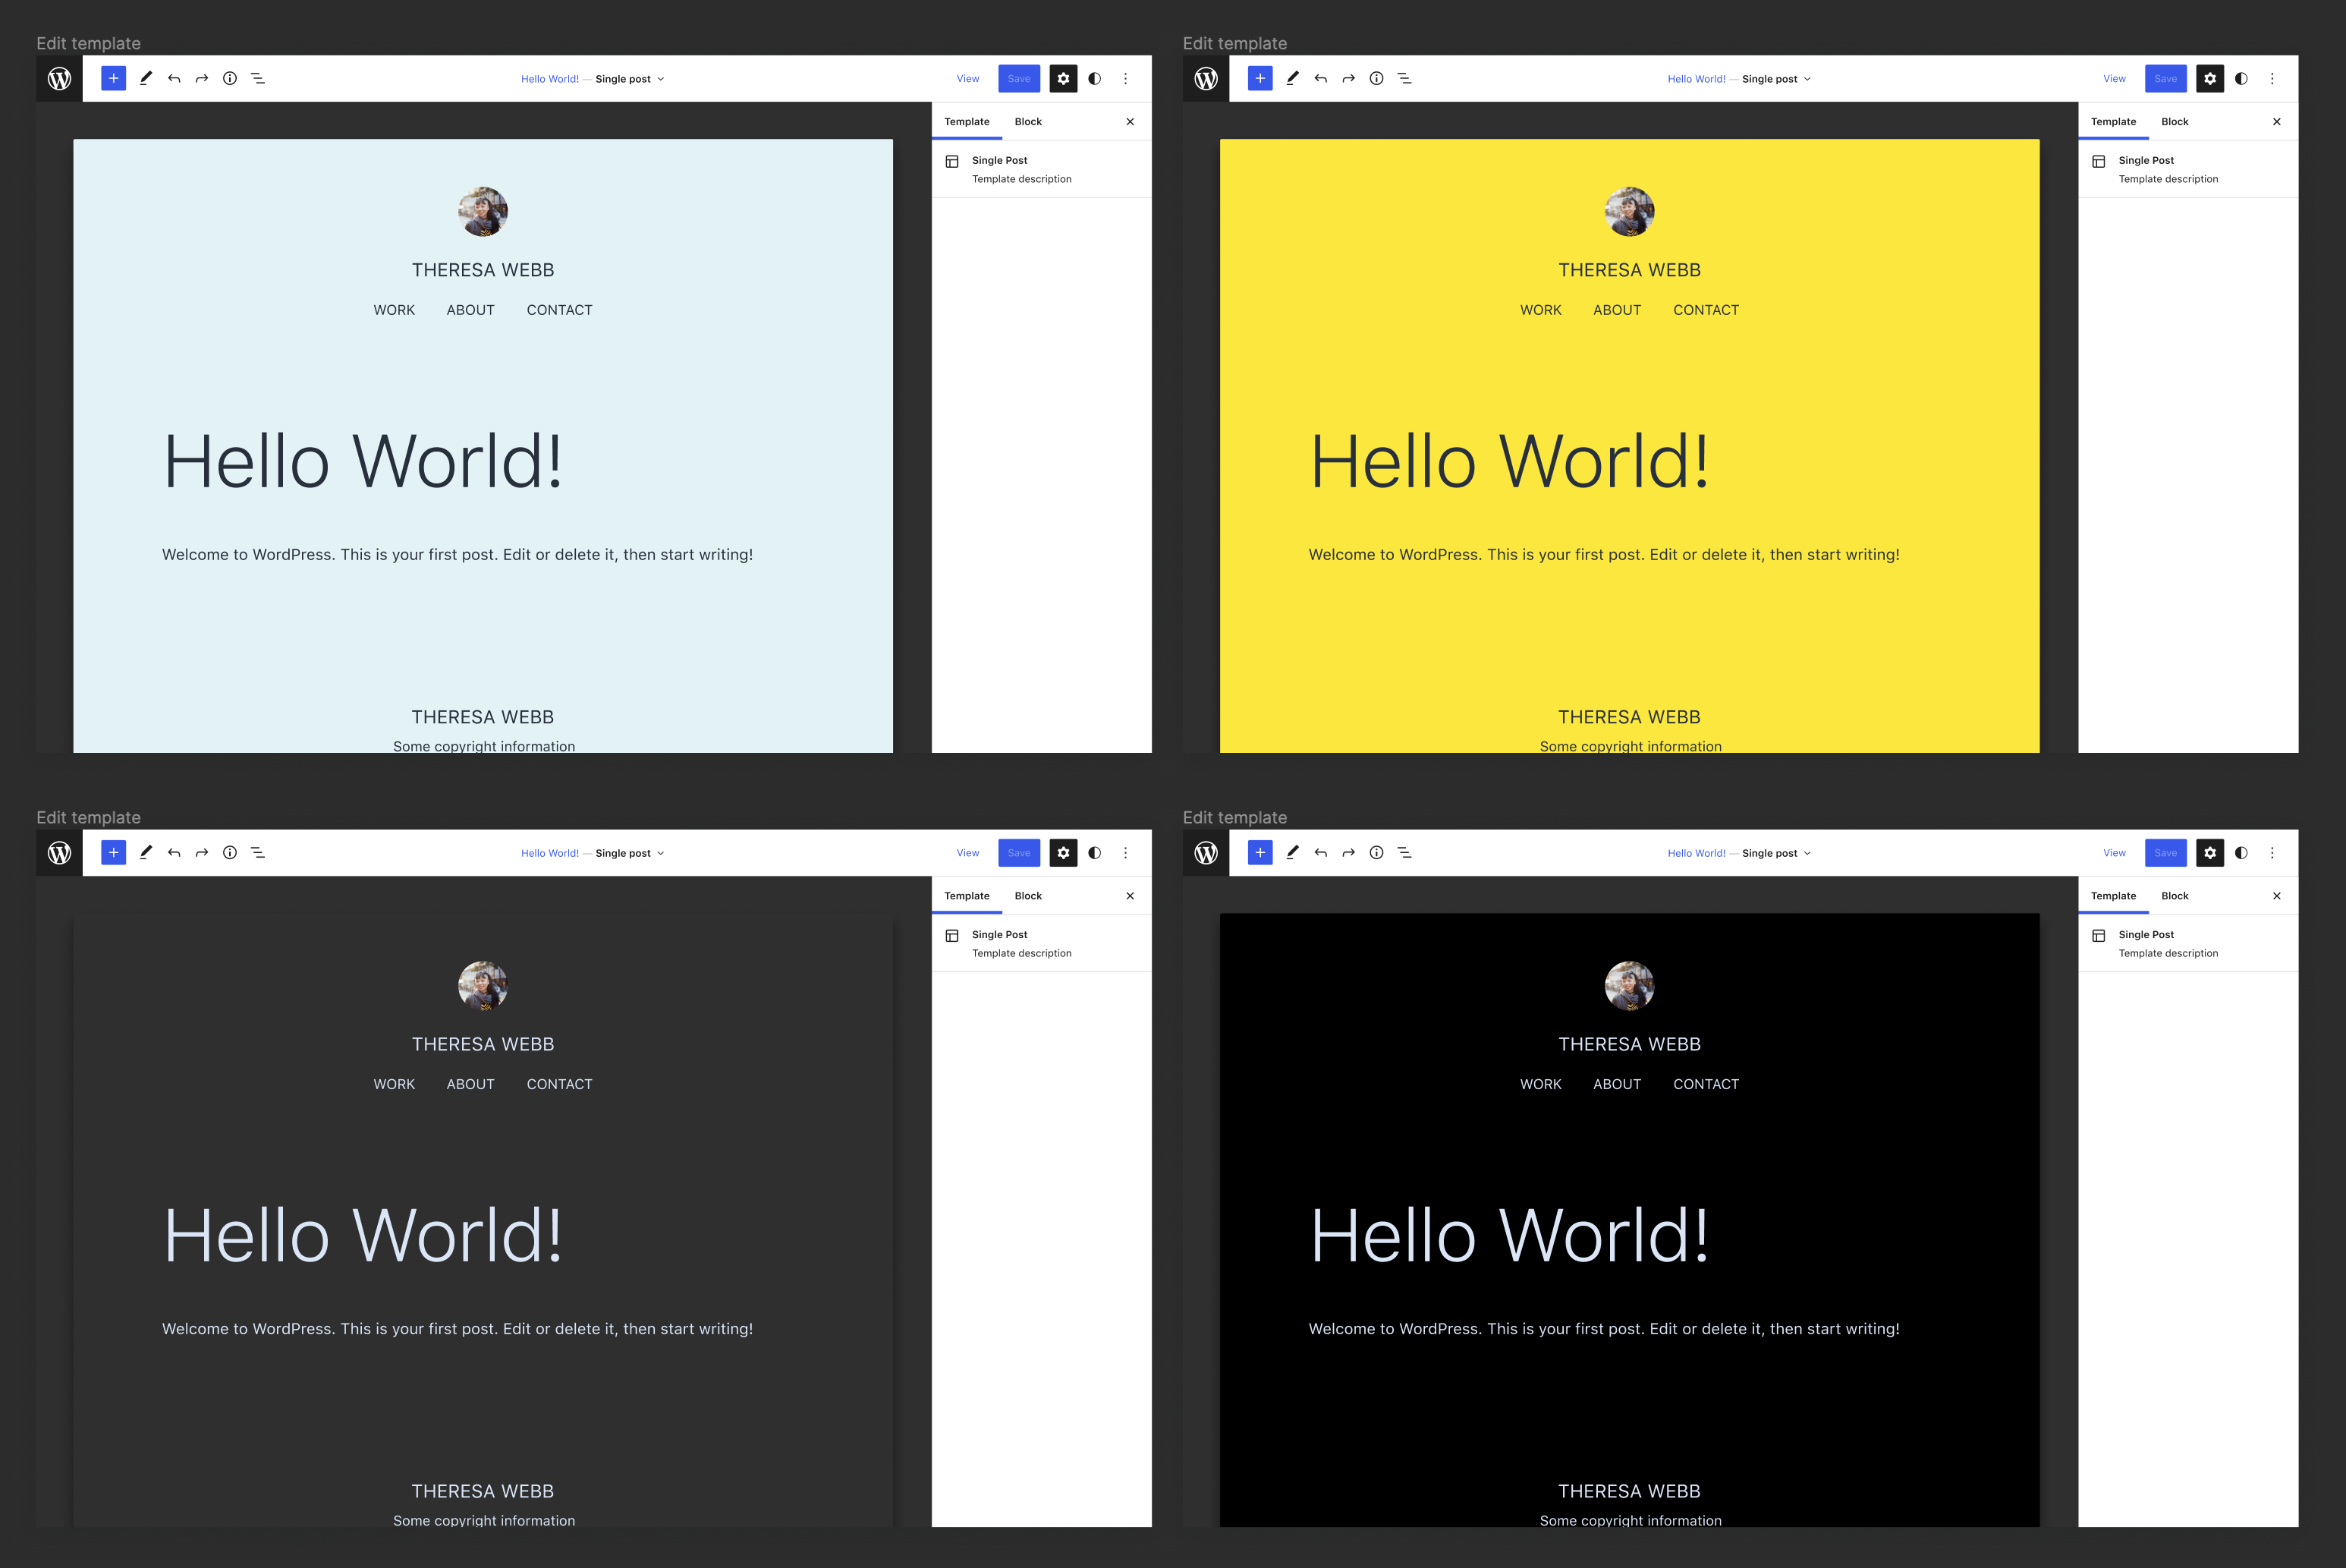Screen dimensions: 2346x1568
Task: Open the three-dot options menu in the yellow editor
Action: click(x=2271, y=78)
